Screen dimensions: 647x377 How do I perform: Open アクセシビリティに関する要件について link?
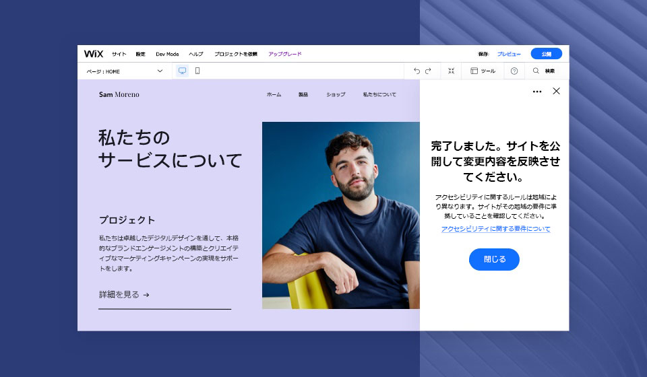point(495,229)
